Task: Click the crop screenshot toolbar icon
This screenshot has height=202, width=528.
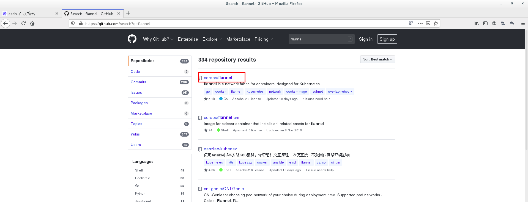Action: 503,23
